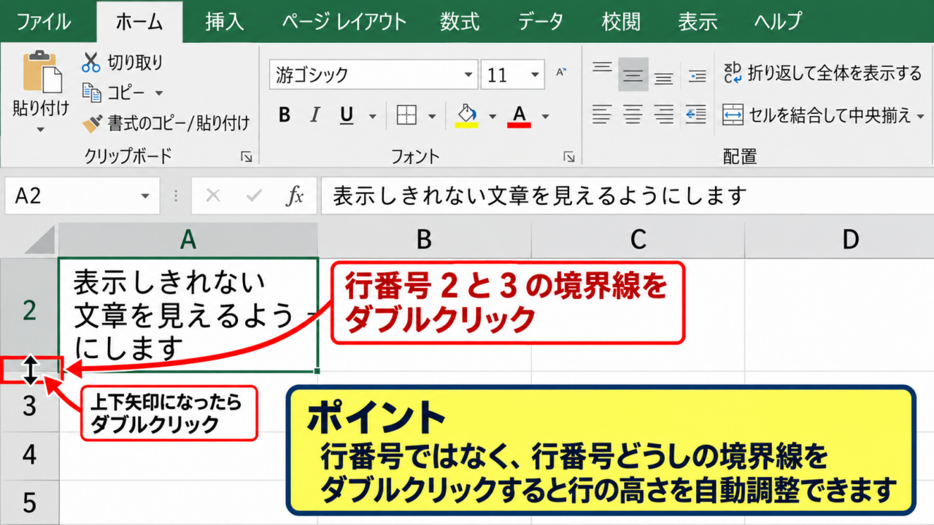Screen dimensions: 934x525
Task: Switch to the 挿入 tab
Action: pyautogui.click(x=224, y=21)
